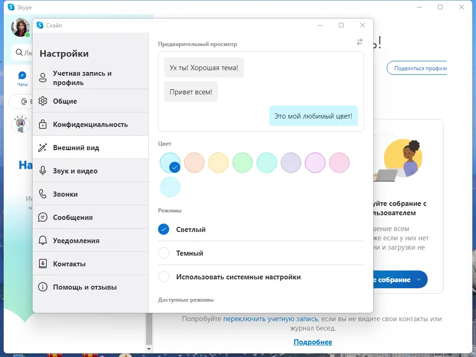
Task: Open the Подробнее link
Action: (313, 342)
